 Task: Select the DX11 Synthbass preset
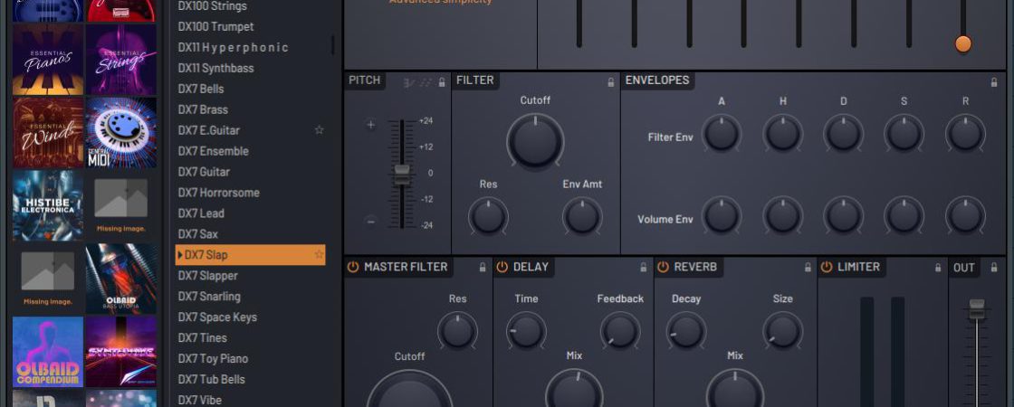[251, 68]
